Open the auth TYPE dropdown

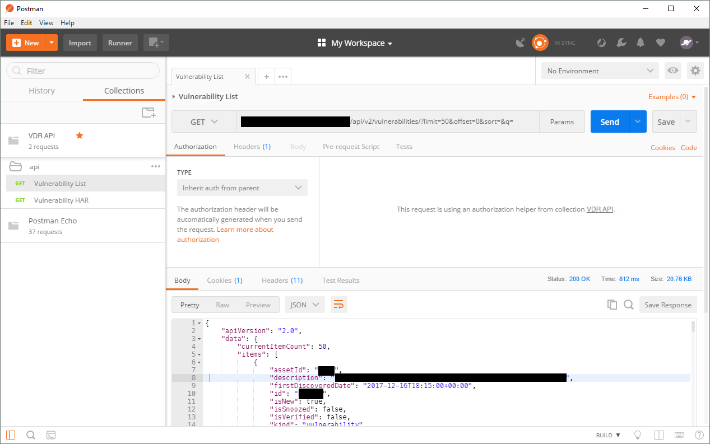[x=242, y=188]
